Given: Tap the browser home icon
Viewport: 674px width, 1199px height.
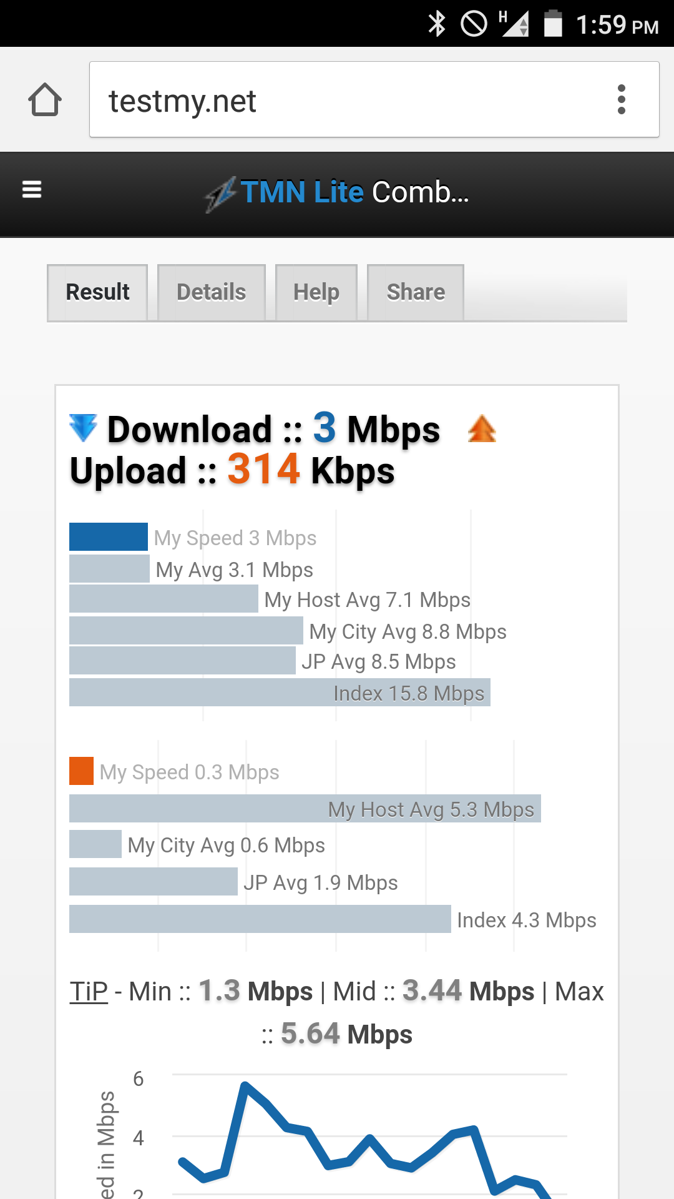Looking at the screenshot, I should (x=45, y=99).
